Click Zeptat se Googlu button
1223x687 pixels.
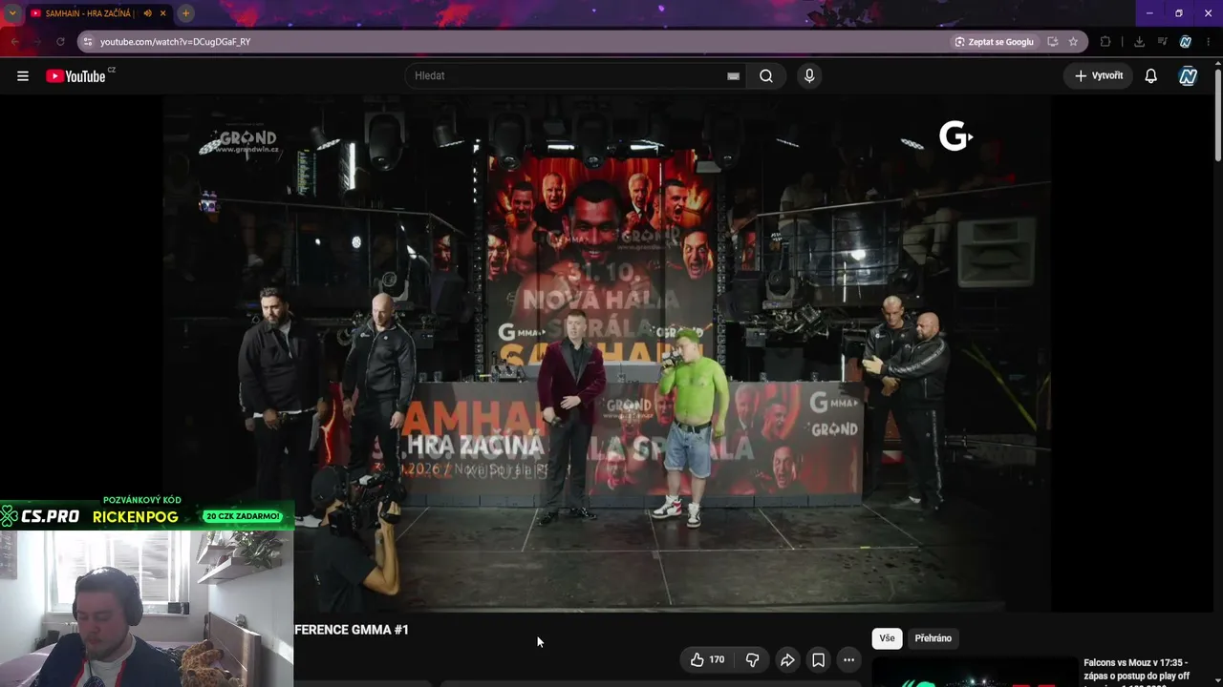point(993,42)
